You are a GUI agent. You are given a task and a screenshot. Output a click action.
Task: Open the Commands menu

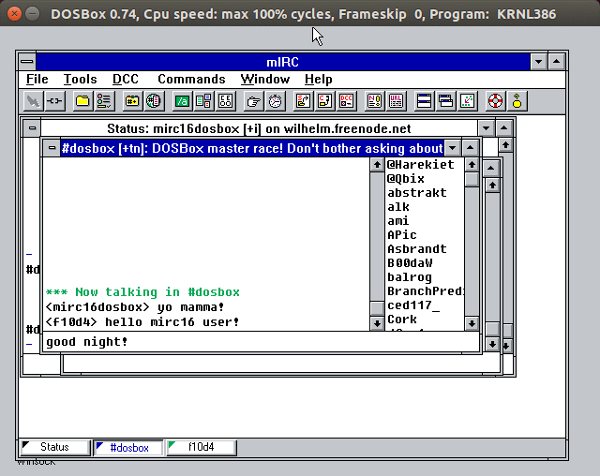pos(191,80)
